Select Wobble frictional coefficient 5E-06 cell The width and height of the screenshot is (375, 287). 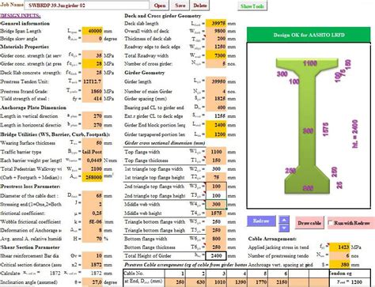tap(92, 221)
